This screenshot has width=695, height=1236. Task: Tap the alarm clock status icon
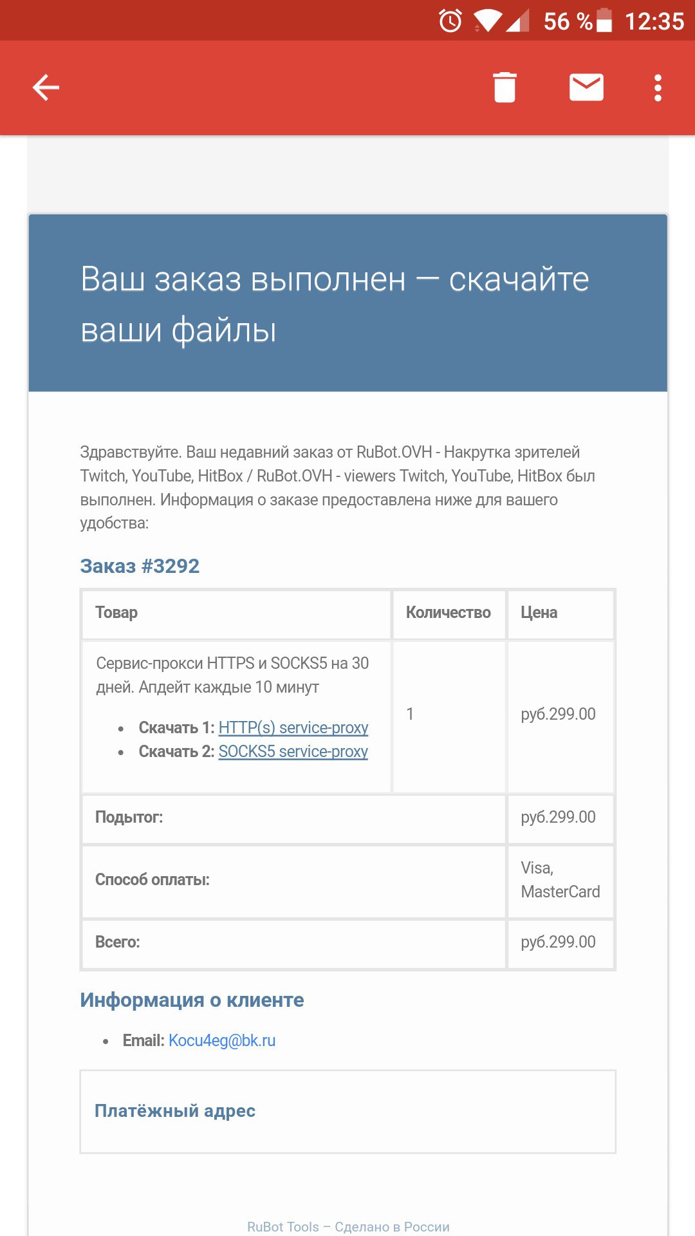coord(450,21)
